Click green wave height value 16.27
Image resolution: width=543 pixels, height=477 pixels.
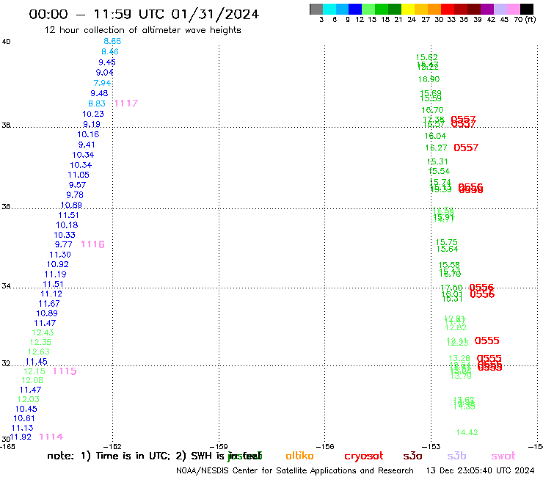click(437, 148)
